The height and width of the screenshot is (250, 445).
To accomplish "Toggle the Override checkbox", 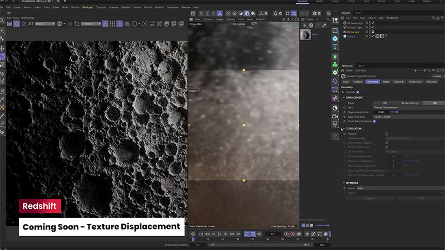I will (x=358, y=92).
